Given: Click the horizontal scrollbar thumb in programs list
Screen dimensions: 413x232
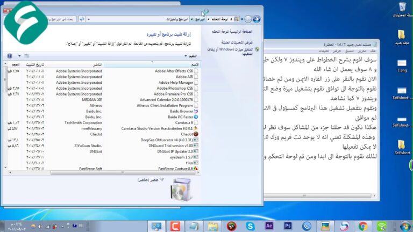Looking at the screenshot, I should pyautogui.click(x=123, y=172).
